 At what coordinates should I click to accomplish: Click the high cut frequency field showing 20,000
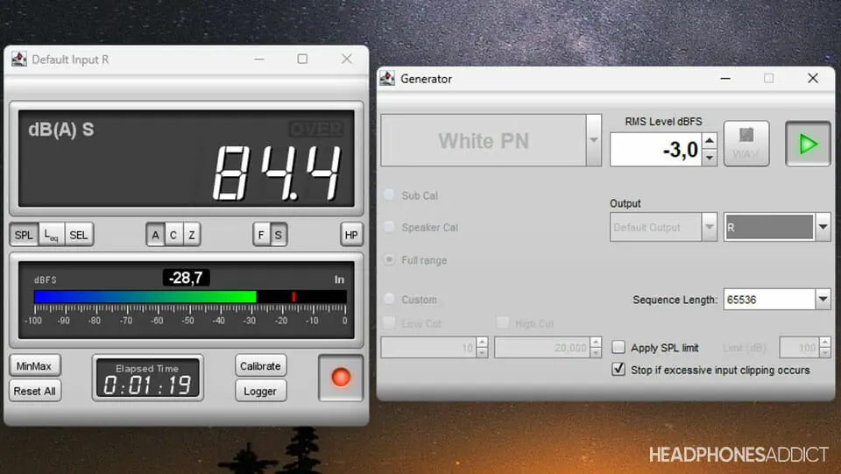(541, 348)
